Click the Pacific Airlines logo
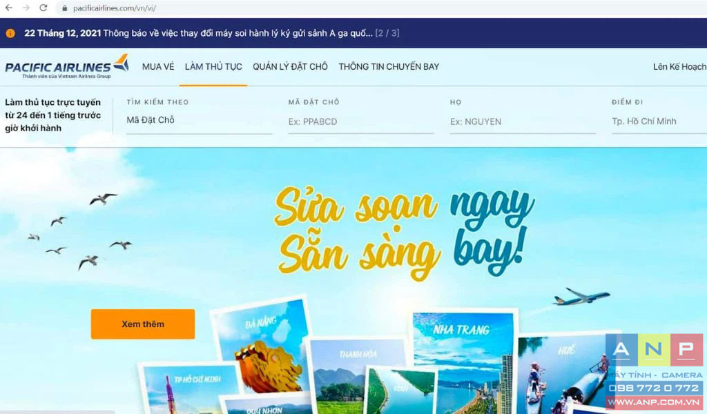707x414 pixels. click(x=67, y=67)
